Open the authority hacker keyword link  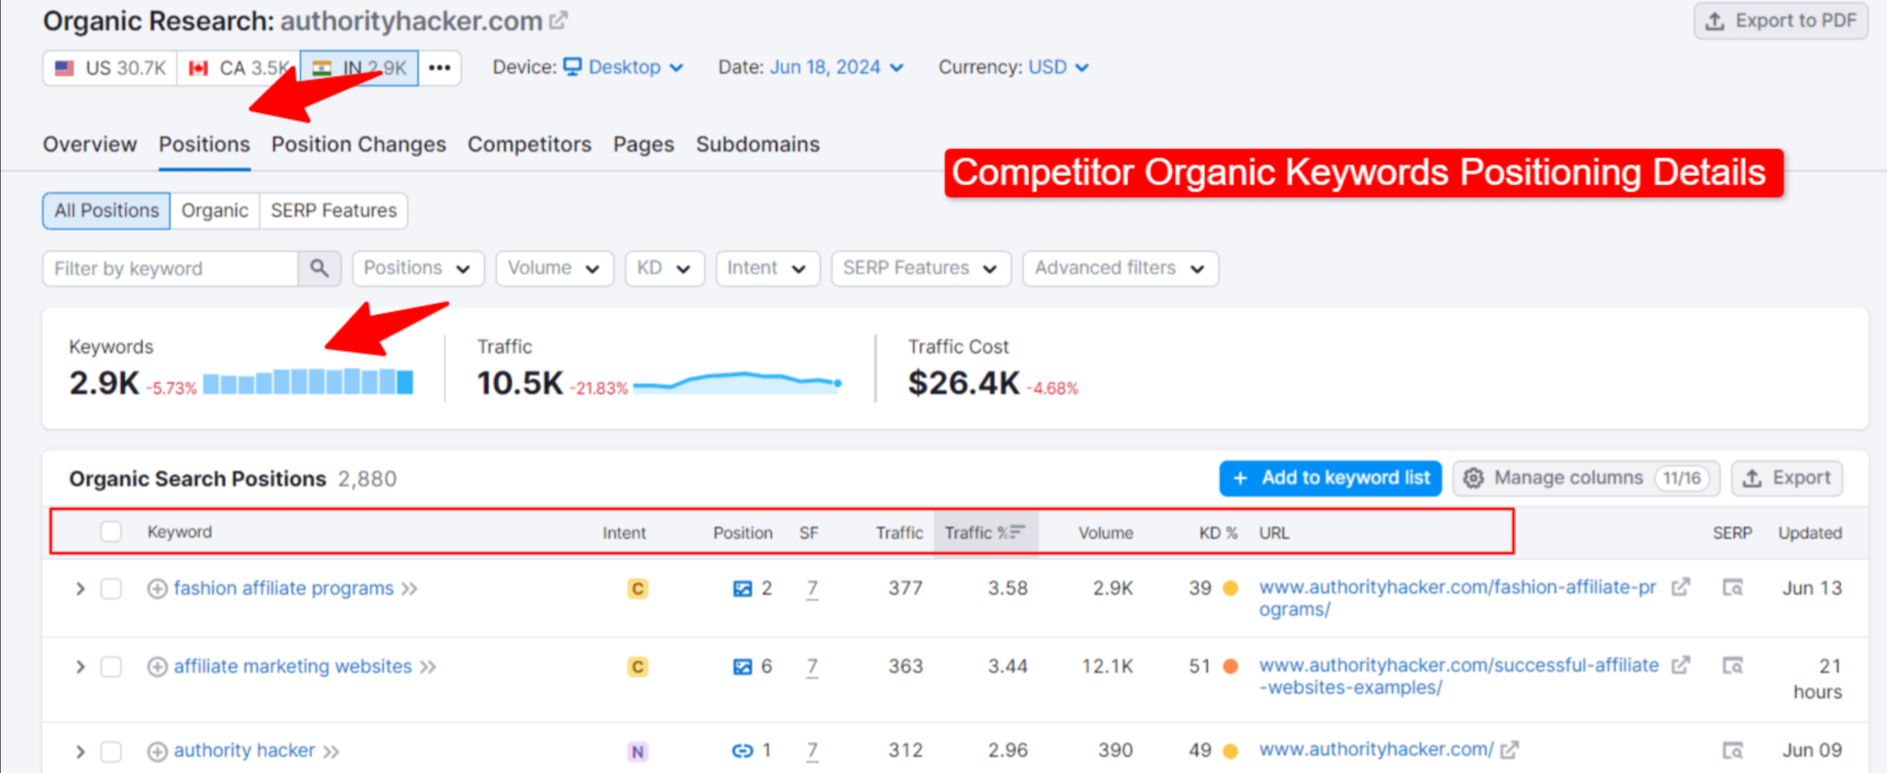(x=244, y=752)
